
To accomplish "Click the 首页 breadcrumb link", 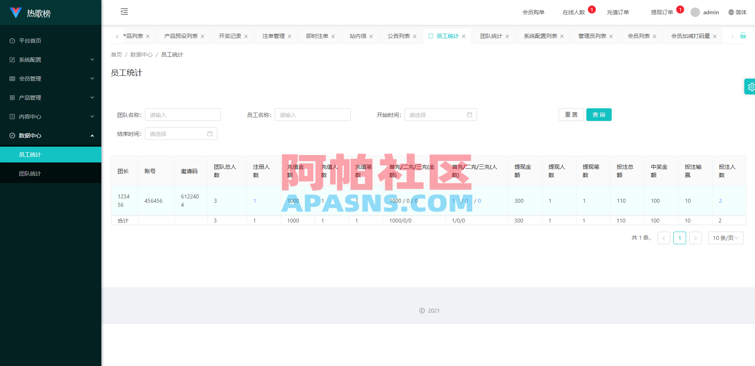I will [x=116, y=55].
